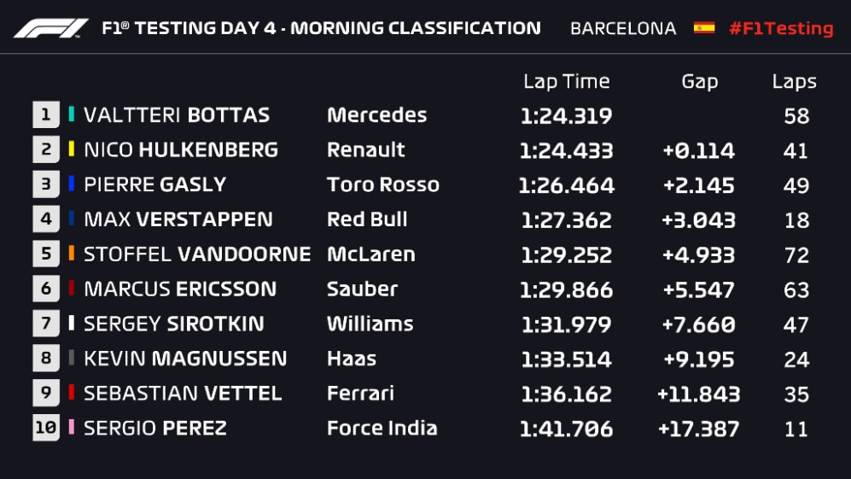The image size is (851, 479).
Task: Click Sebastian Vettel's lap time 1:36.162
Action: click(x=566, y=394)
